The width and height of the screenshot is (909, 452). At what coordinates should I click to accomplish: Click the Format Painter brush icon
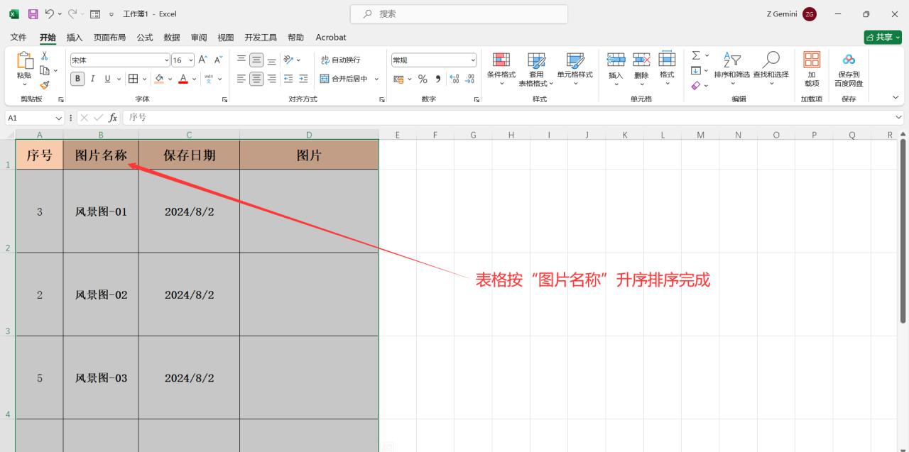pyautogui.click(x=45, y=84)
